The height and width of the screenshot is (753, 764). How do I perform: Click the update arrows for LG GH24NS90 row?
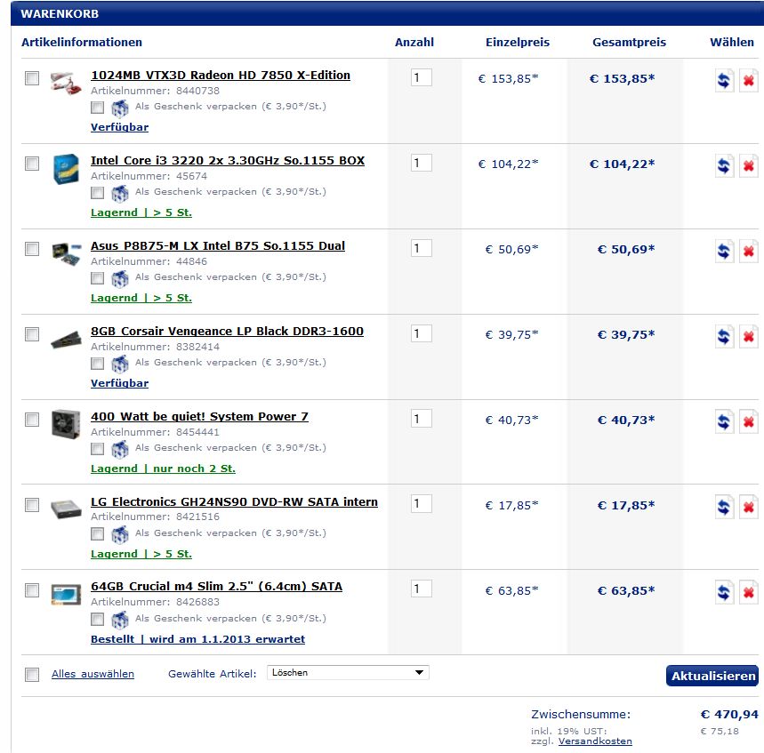click(x=724, y=507)
